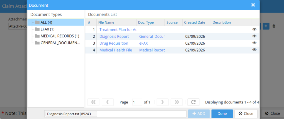Choose the GENERAL_DOCUMEN... folder

tap(60, 43)
